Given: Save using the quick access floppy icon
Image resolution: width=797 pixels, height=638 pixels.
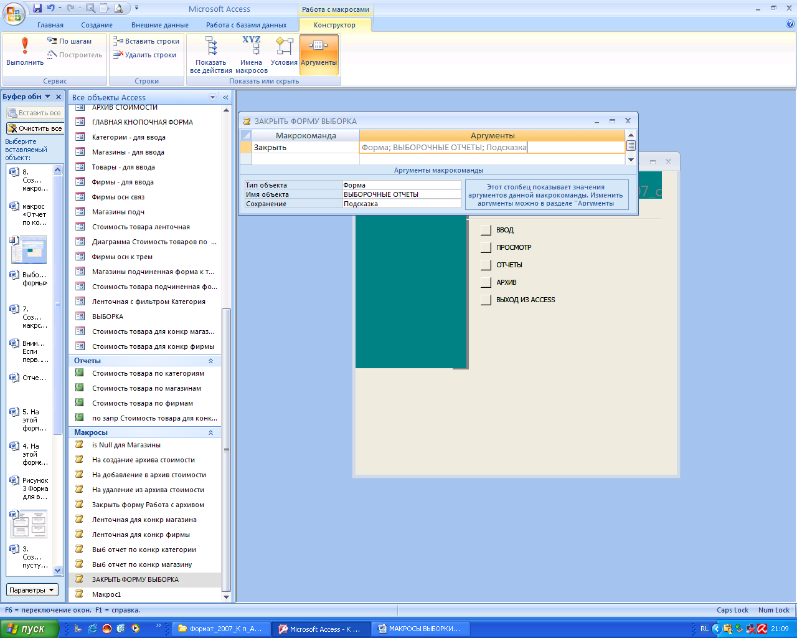Looking at the screenshot, I should (37, 8).
